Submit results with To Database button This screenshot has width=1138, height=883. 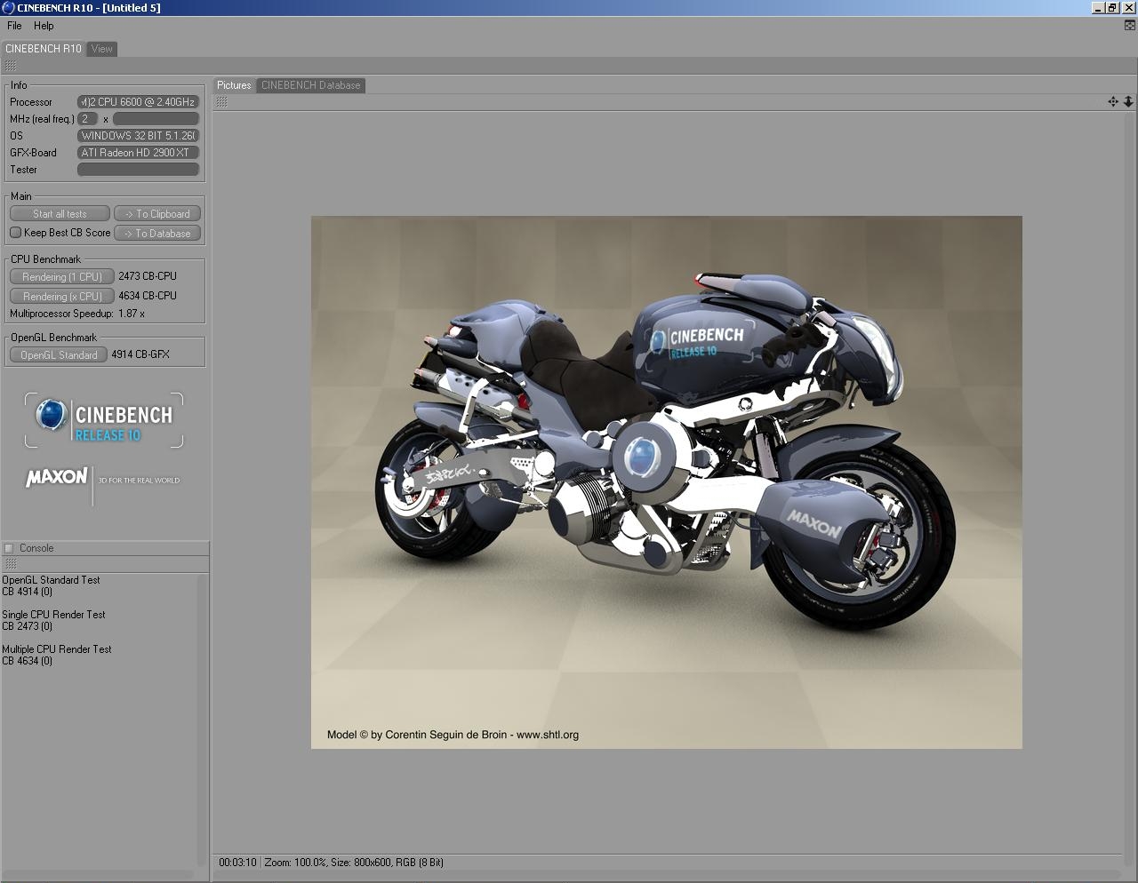(157, 234)
